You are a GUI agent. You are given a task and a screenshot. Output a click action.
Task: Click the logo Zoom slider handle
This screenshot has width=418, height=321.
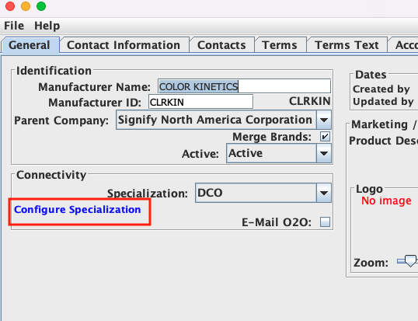pyautogui.click(x=410, y=260)
